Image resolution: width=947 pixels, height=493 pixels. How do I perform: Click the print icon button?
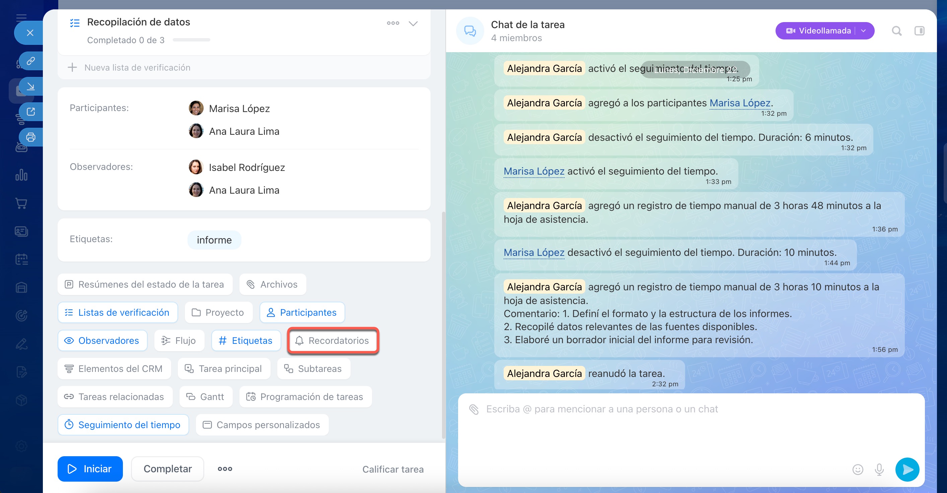point(31,137)
